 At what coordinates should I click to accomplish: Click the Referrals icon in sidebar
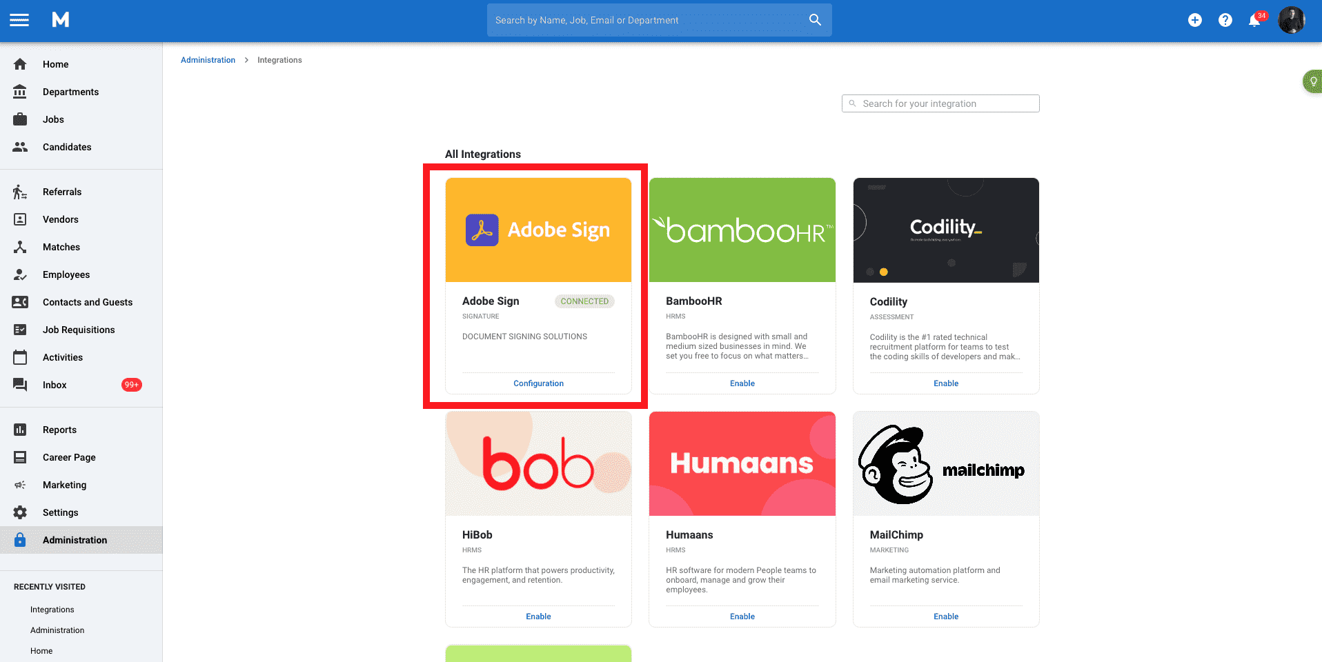click(20, 192)
